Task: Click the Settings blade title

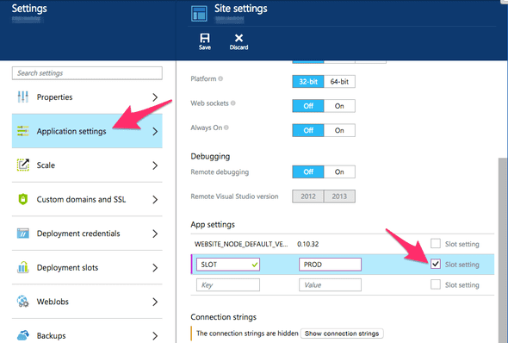Action: click(29, 9)
